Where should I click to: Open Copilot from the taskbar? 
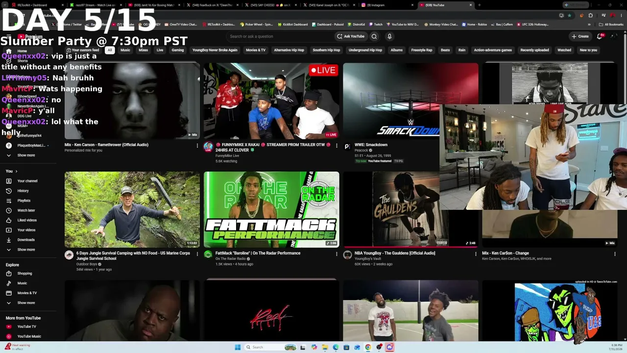tap(314, 347)
